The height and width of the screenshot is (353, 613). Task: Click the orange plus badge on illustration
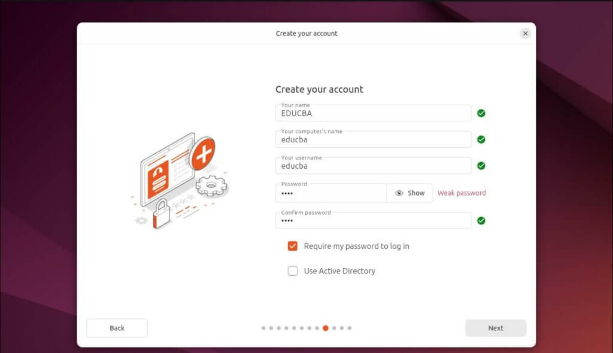[x=202, y=153]
